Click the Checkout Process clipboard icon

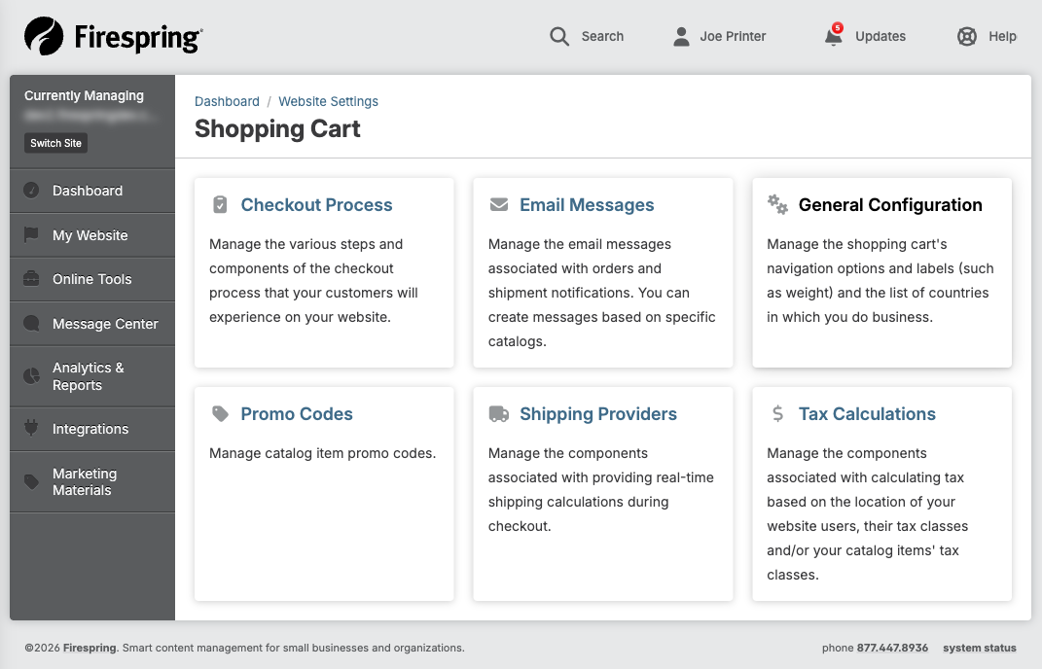point(220,204)
